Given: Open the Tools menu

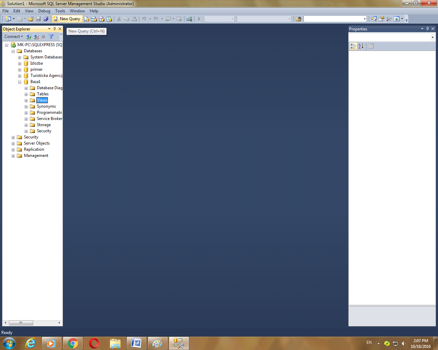Looking at the screenshot, I should [60, 11].
